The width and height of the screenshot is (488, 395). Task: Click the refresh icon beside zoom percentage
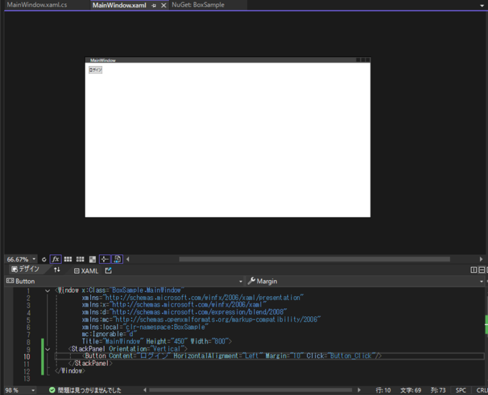coord(44,259)
